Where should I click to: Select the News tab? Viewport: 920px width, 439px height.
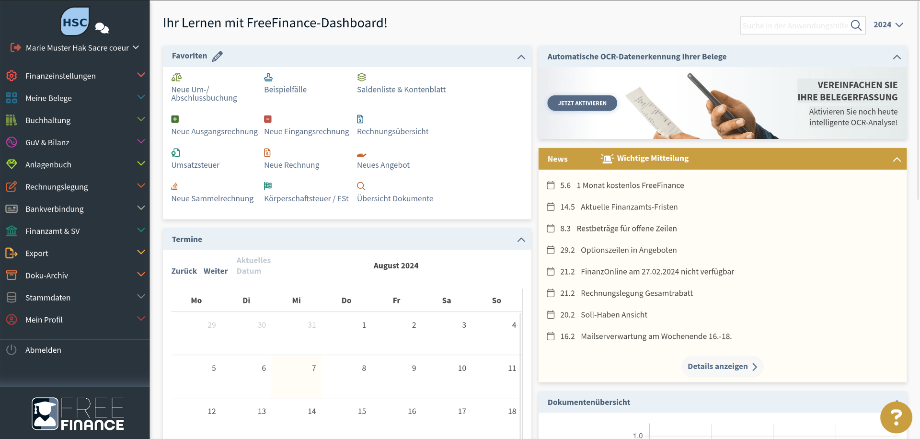(557, 159)
